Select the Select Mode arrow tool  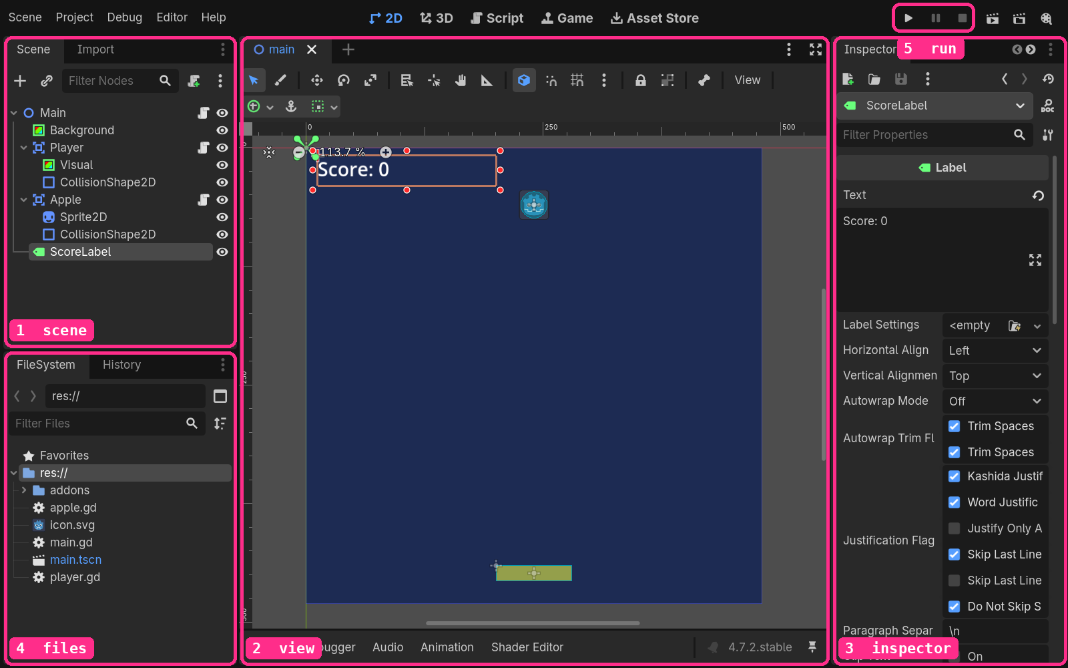(254, 80)
